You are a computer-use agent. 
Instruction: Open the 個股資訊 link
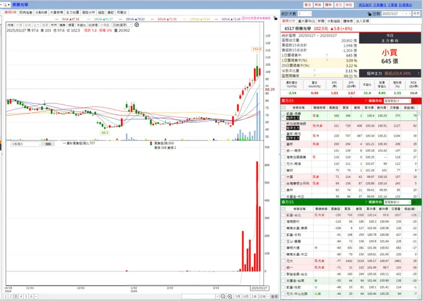(x=365, y=5)
